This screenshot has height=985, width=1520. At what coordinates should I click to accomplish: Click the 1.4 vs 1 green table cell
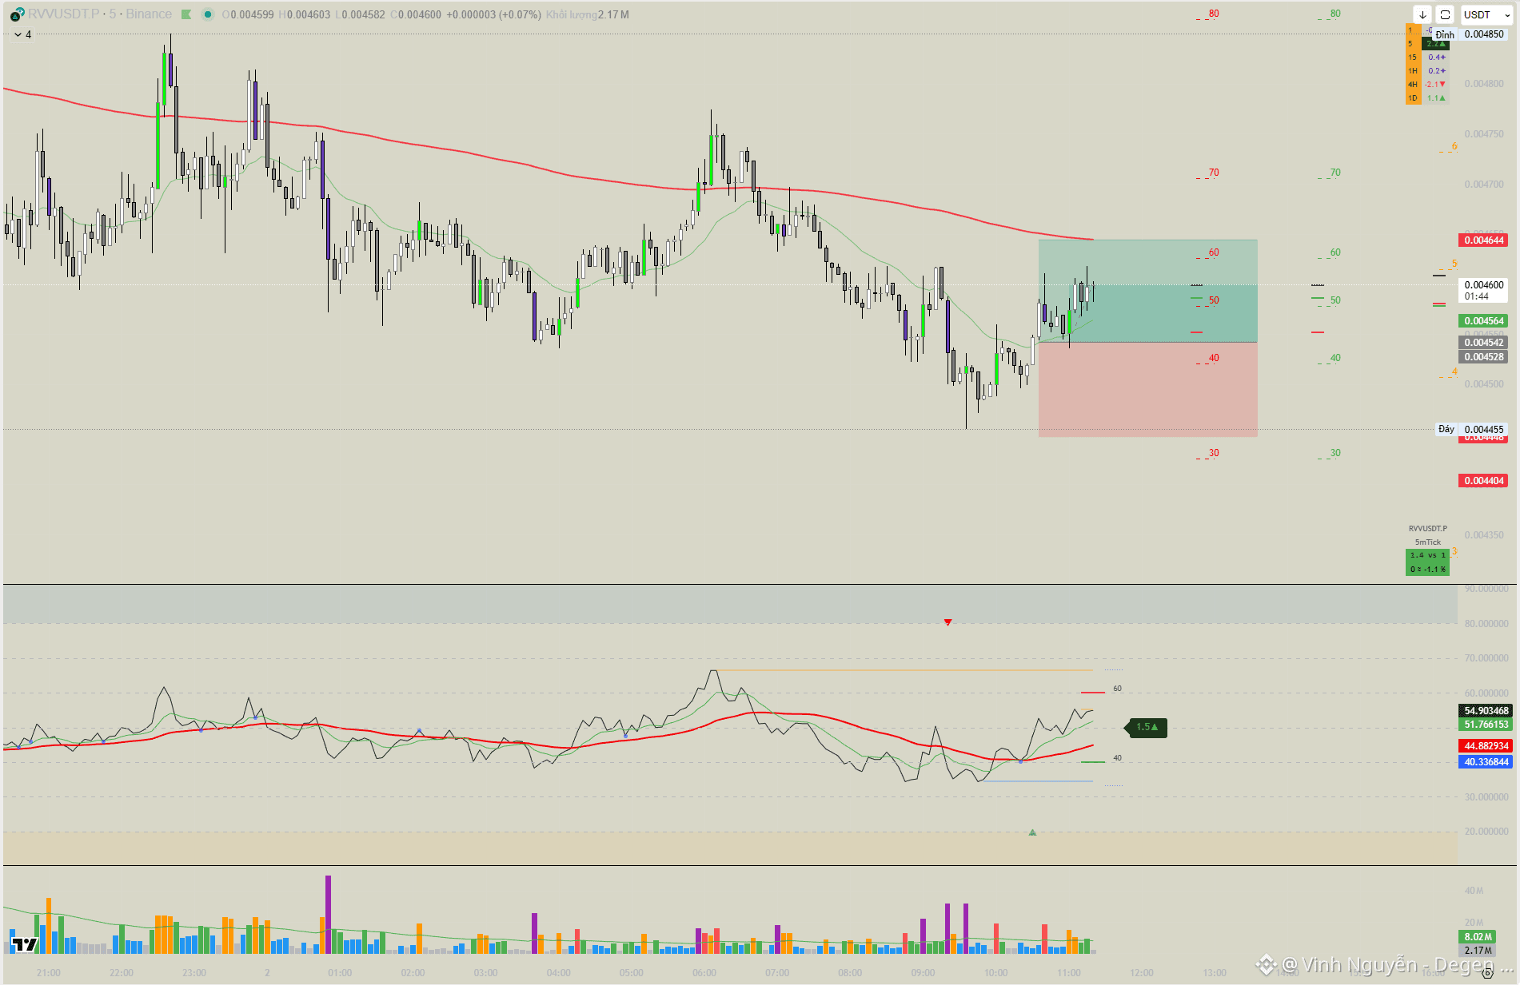1427,555
